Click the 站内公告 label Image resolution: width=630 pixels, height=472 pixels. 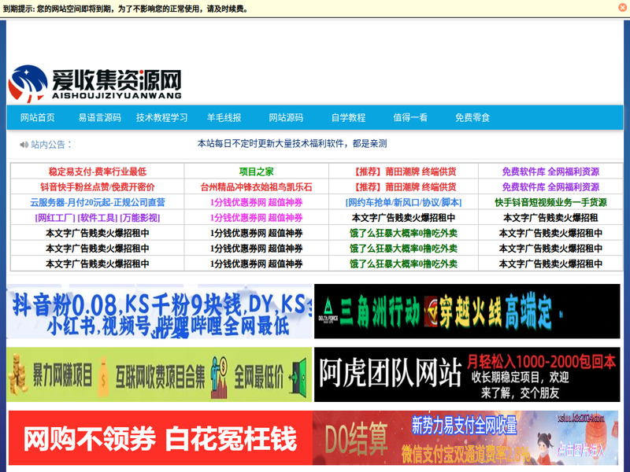click(x=51, y=145)
